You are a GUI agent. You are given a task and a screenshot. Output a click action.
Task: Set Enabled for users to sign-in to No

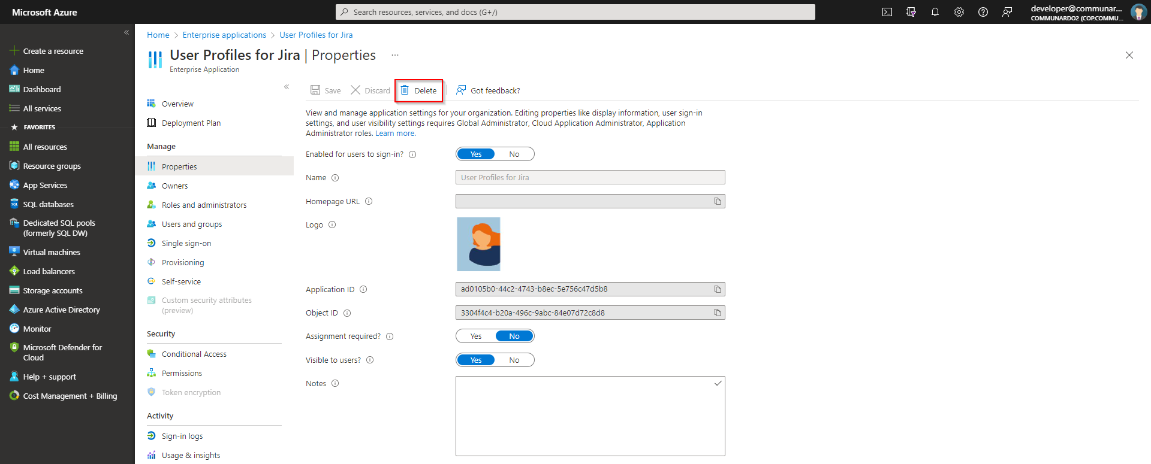(x=514, y=154)
